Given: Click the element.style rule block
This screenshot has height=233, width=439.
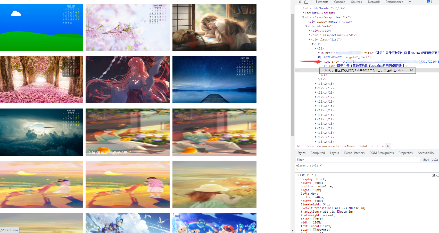Looking at the screenshot, I should pos(367,168).
